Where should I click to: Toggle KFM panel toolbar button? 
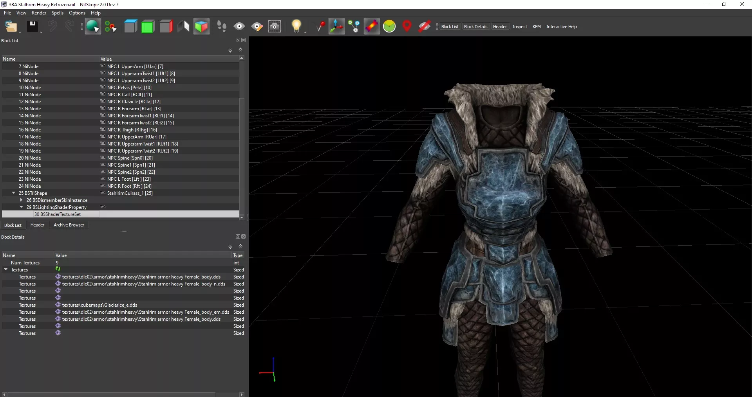(537, 27)
